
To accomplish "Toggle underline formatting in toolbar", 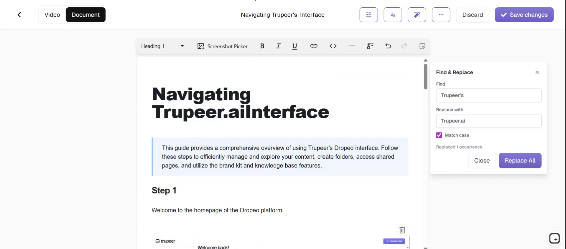I will pos(294,46).
